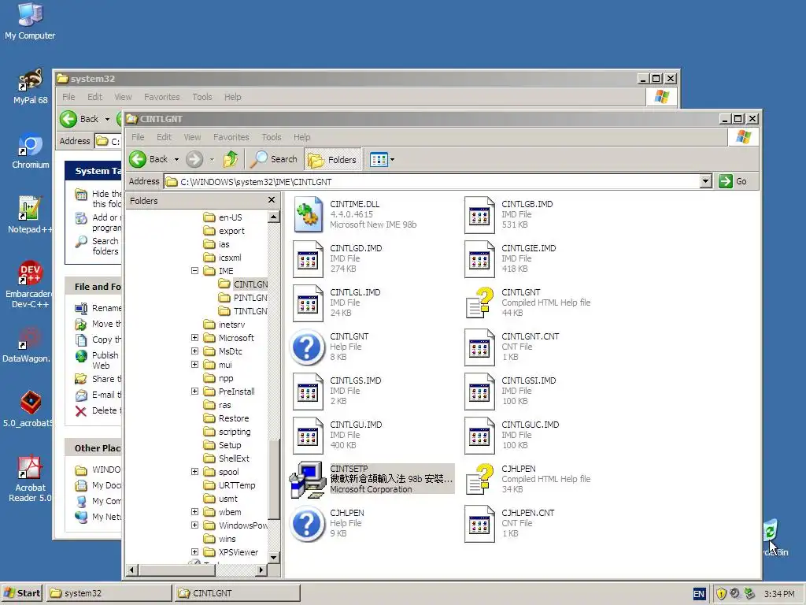Screen dimensions: 806x605
Task: Click the Search toolbar button
Action: tap(274, 159)
